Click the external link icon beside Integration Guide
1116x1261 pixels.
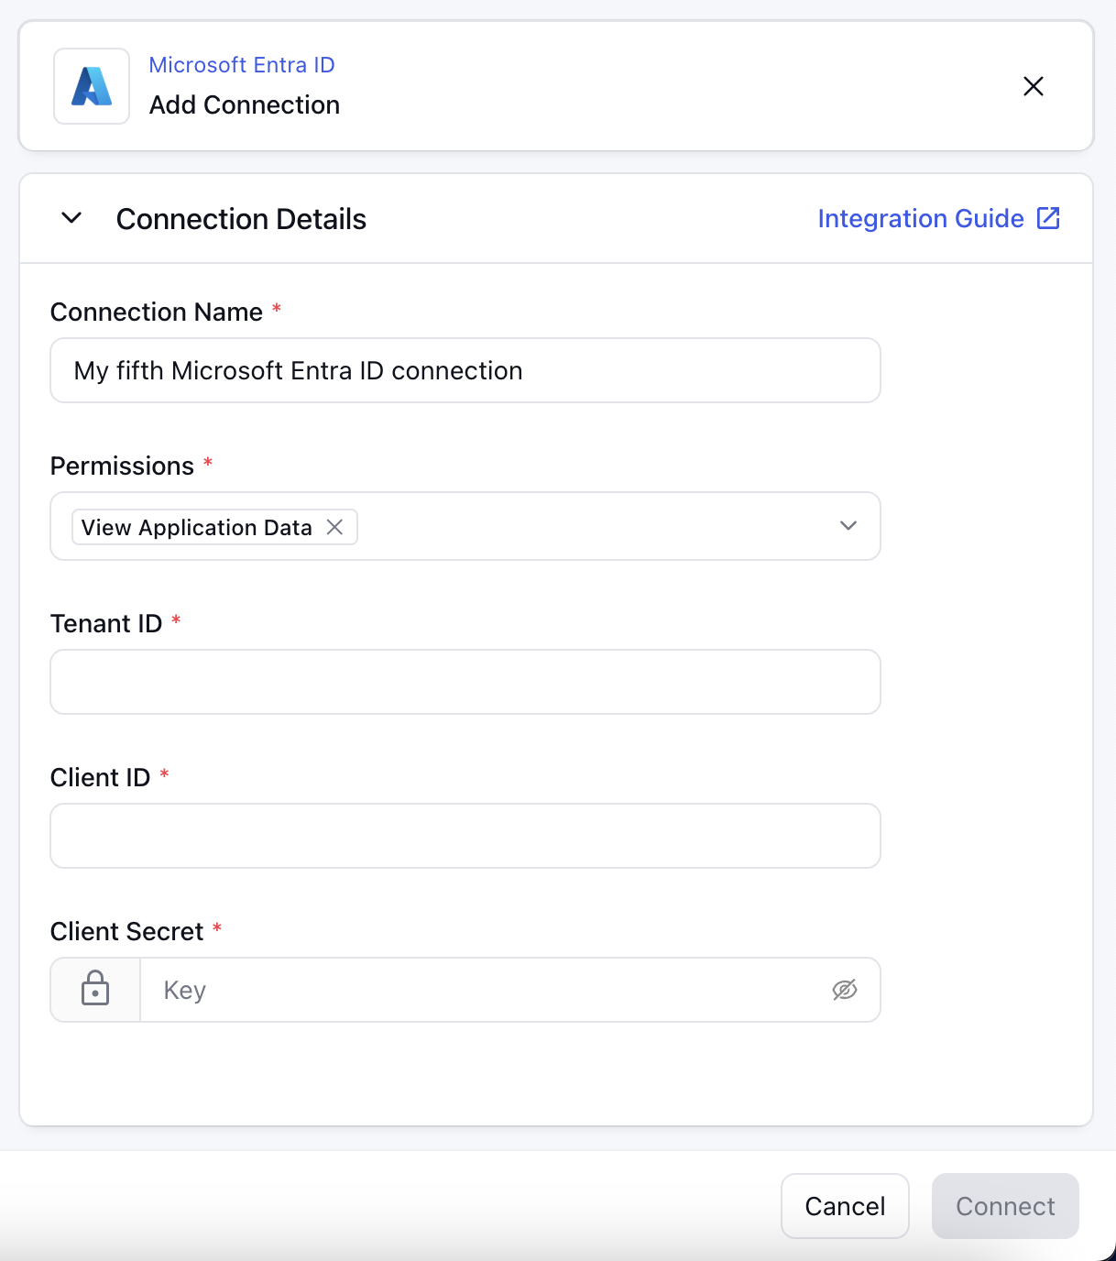coord(1048,218)
